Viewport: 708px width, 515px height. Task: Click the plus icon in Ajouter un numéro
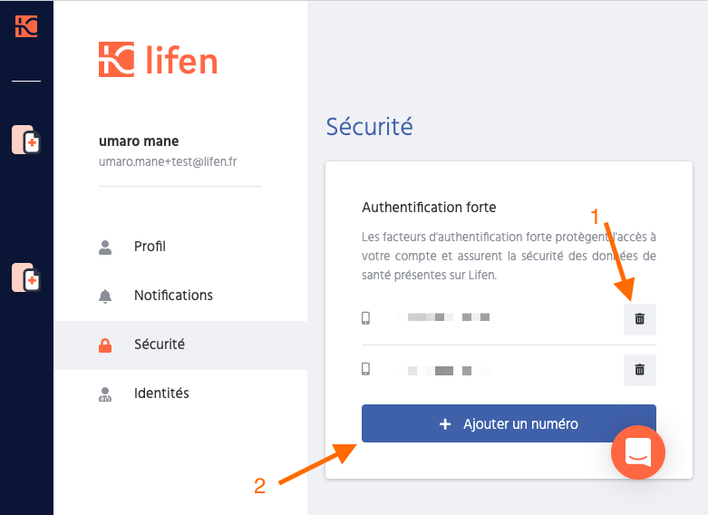pyautogui.click(x=445, y=423)
